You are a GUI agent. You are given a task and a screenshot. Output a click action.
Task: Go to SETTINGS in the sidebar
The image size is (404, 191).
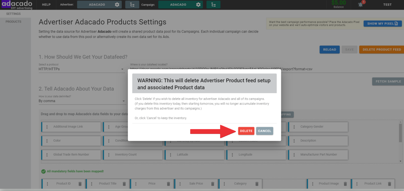pyautogui.click(x=13, y=14)
